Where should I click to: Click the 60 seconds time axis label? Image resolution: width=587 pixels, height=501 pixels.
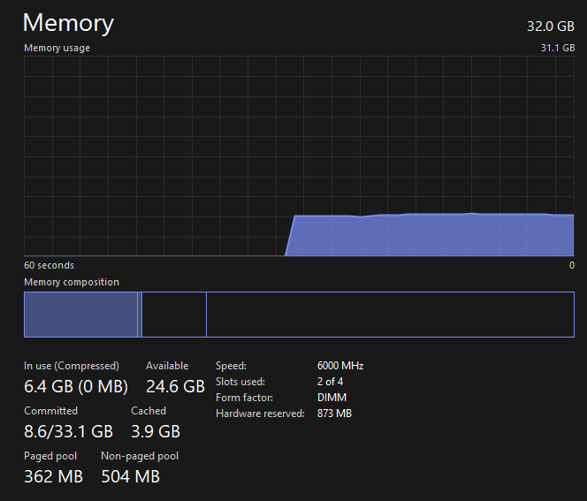(49, 265)
